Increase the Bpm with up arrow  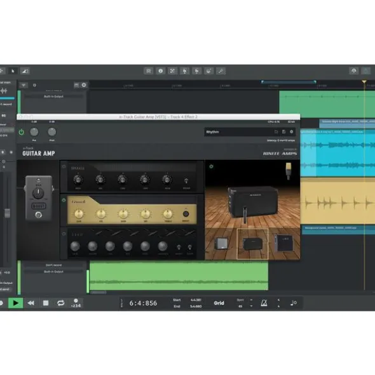click(251, 300)
